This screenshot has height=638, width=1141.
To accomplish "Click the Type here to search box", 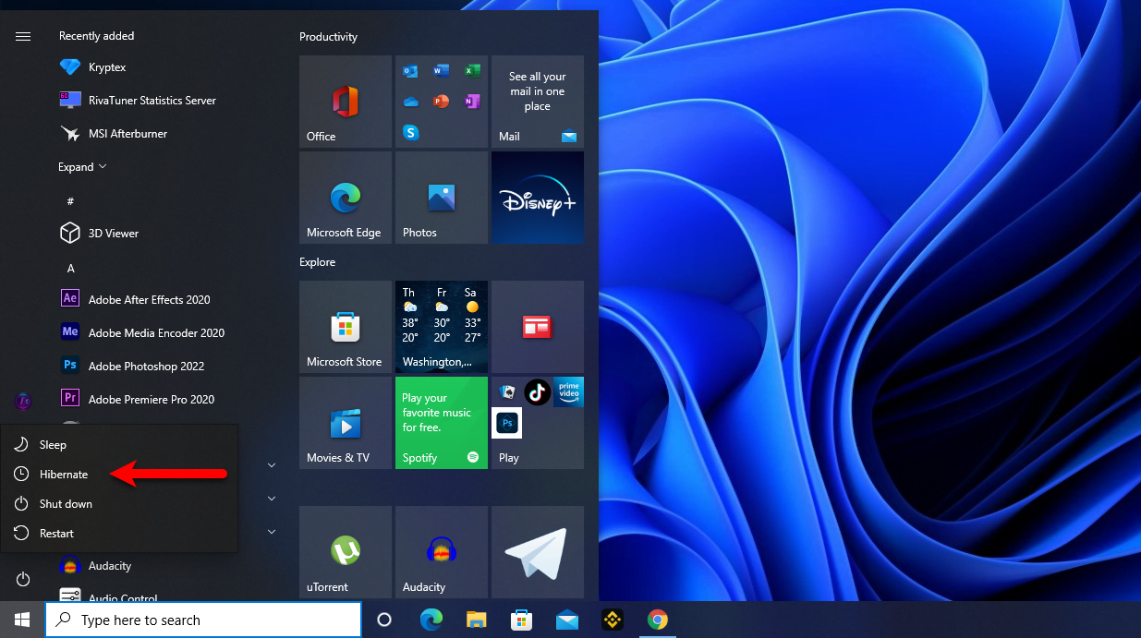I will pyautogui.click(x=203, y=620).
